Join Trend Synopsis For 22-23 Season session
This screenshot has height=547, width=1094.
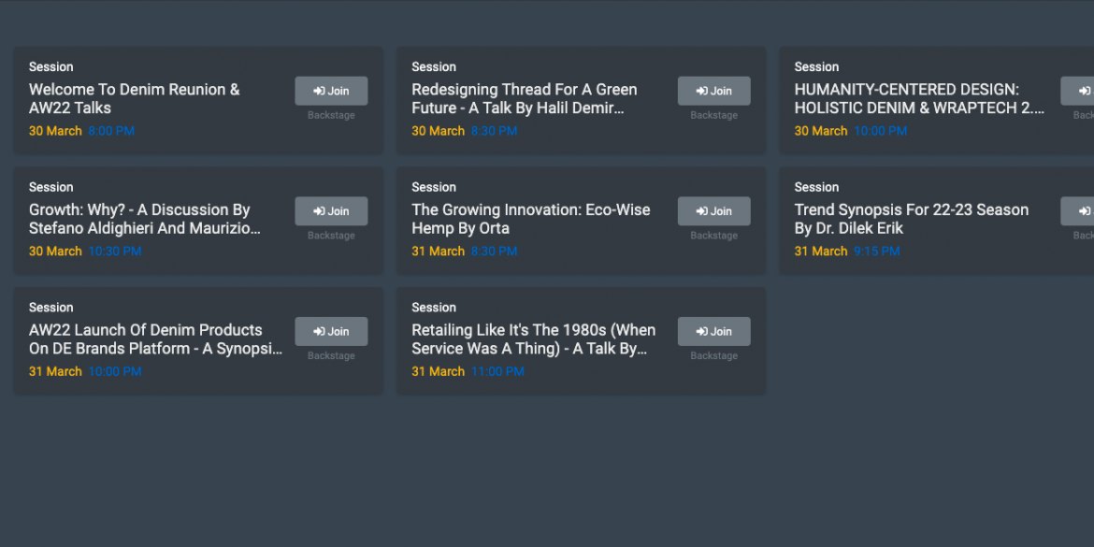(x=1077, y=210)
